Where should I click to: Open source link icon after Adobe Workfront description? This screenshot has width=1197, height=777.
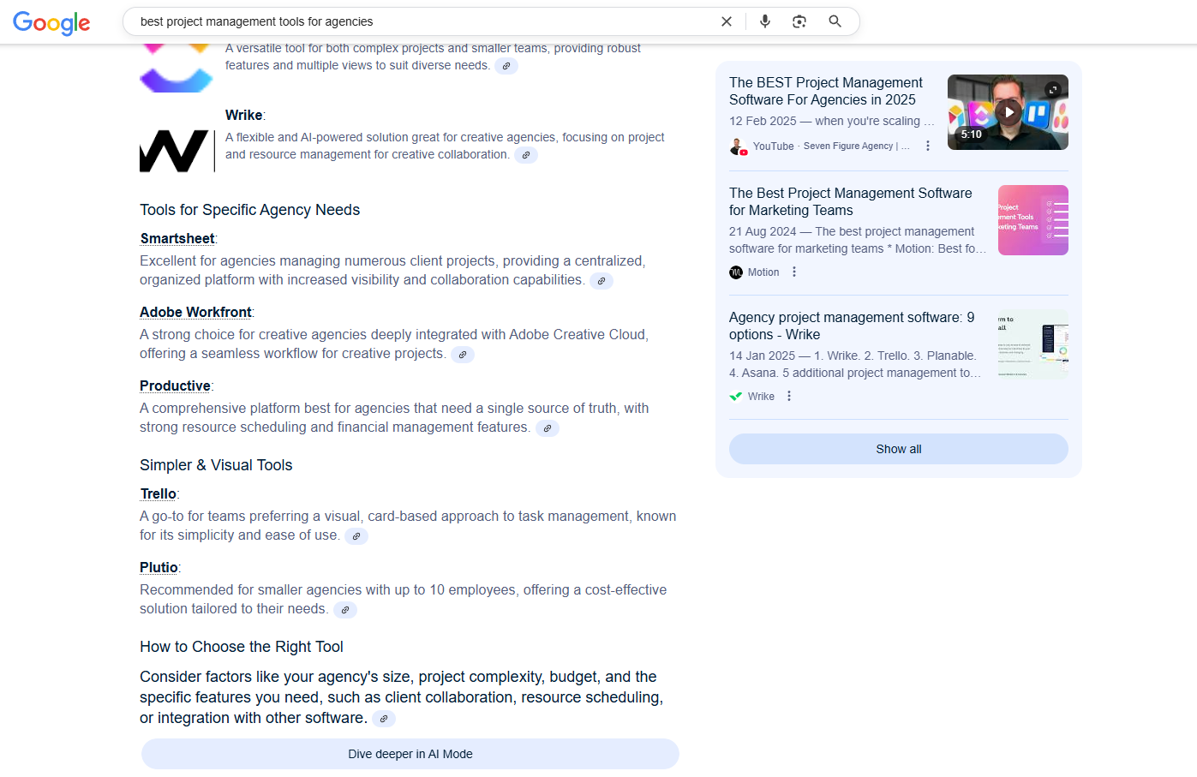(463, 355)
